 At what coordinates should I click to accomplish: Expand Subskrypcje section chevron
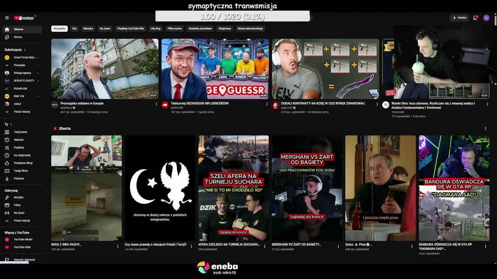(25, 50)
